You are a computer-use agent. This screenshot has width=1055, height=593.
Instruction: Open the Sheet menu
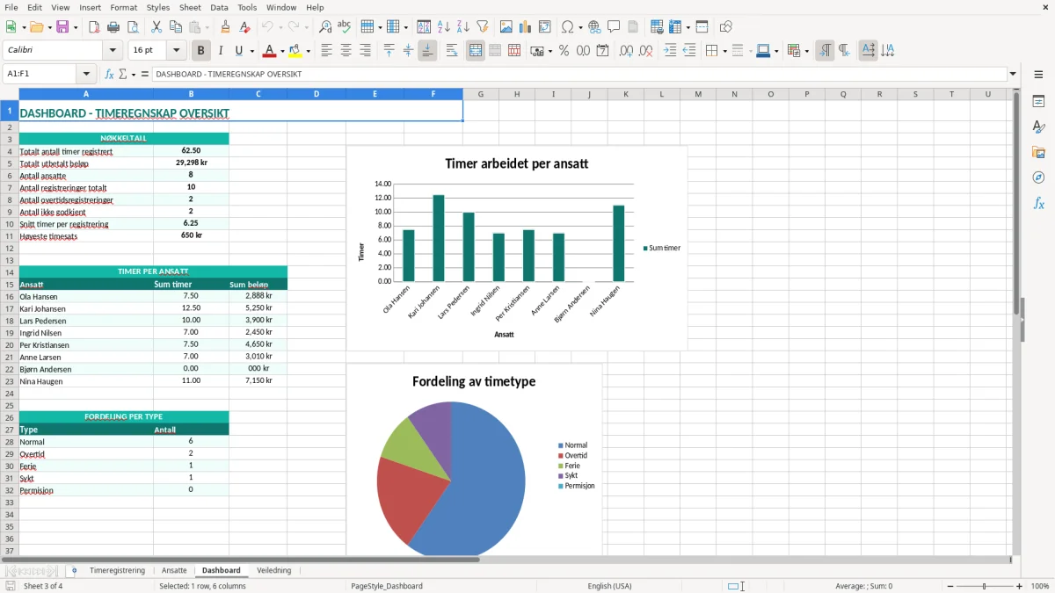(191, 7)
